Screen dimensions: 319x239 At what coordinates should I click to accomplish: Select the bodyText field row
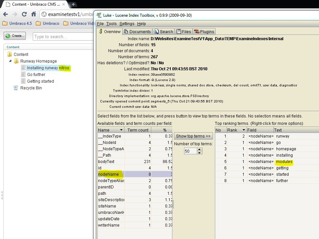click(135, 161)
